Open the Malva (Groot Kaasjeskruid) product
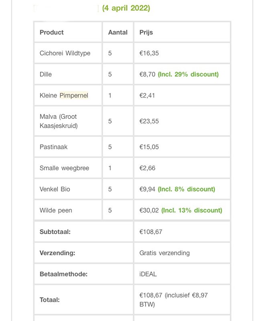The width and height of the screenshot is (256, 321). tap(59, 121)
